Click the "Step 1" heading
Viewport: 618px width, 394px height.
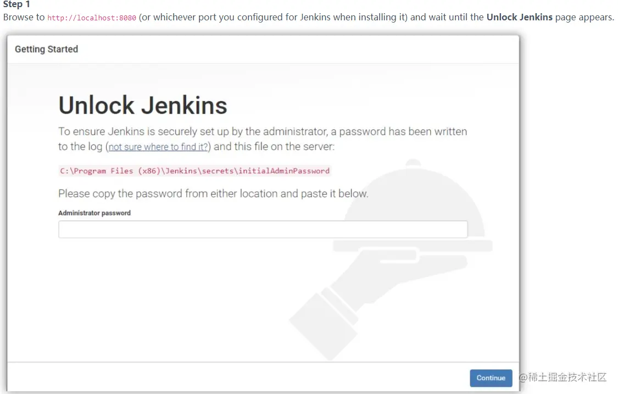point(16,4)
